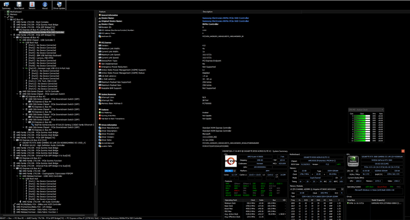Collapse Genesys Logic USB 4-Port Hub node
The height and width of the screenshot is (220, 410).
24,68
